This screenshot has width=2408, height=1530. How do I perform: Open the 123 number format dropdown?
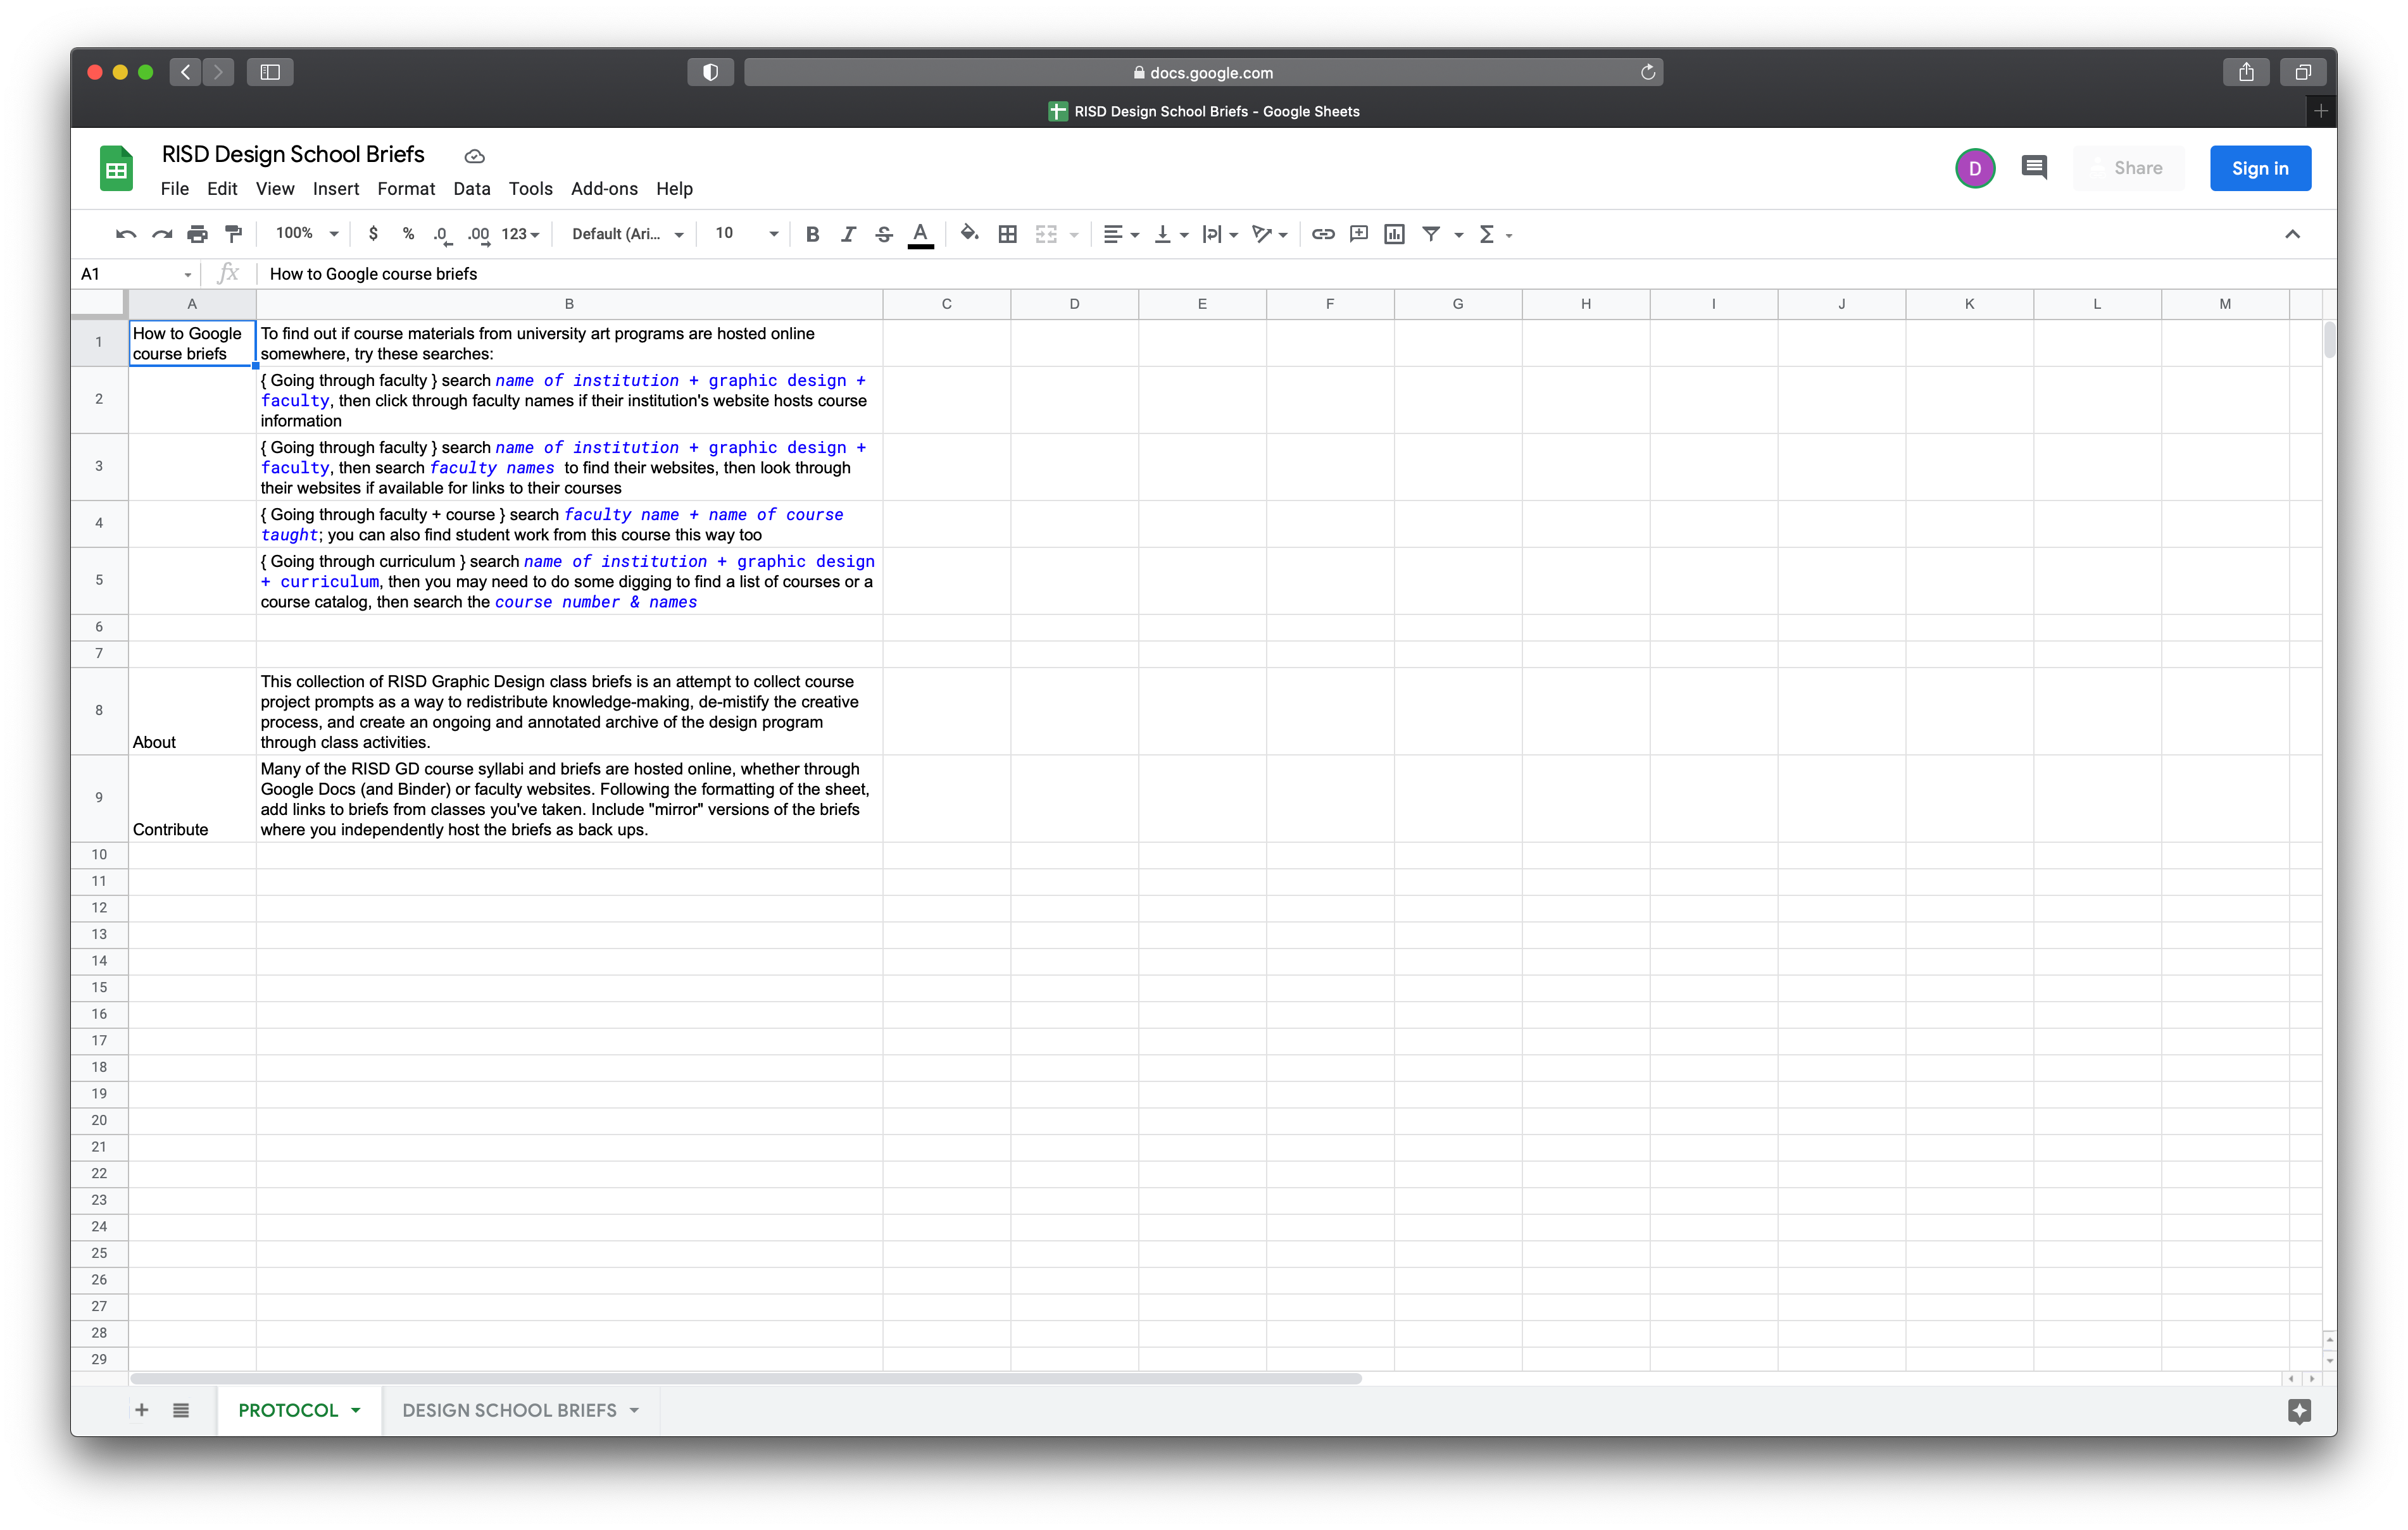(x=520, y=234)
